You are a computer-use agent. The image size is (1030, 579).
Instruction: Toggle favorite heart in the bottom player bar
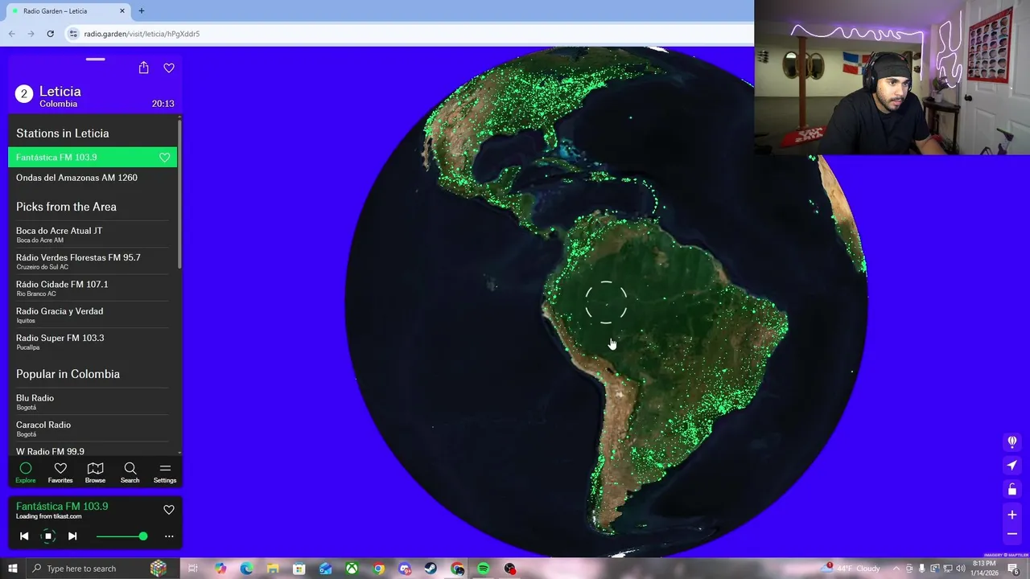[x=169, y=509]
